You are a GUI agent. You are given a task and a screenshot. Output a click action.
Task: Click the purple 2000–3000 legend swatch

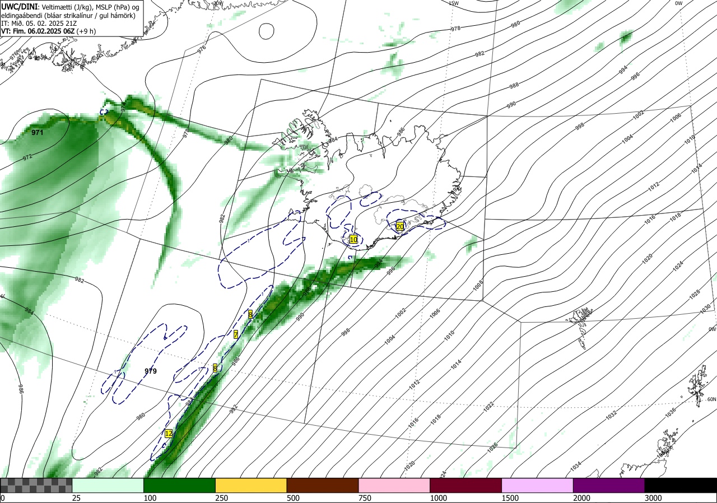(x=609, y=485)
